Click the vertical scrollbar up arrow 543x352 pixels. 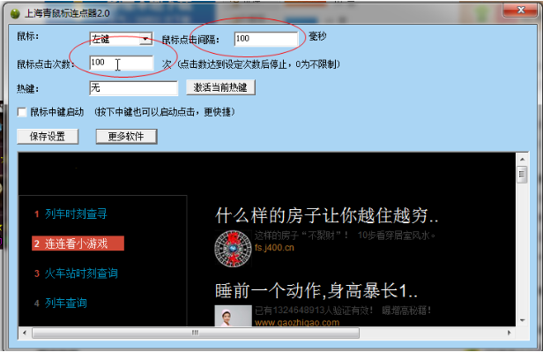click(522, 160)
